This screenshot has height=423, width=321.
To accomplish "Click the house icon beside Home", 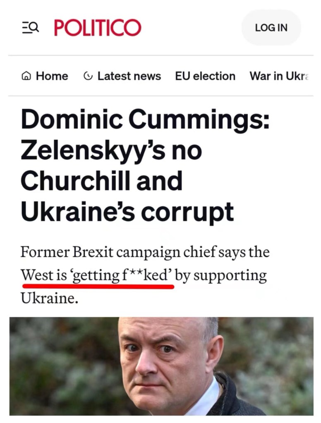I will (26, 76).
